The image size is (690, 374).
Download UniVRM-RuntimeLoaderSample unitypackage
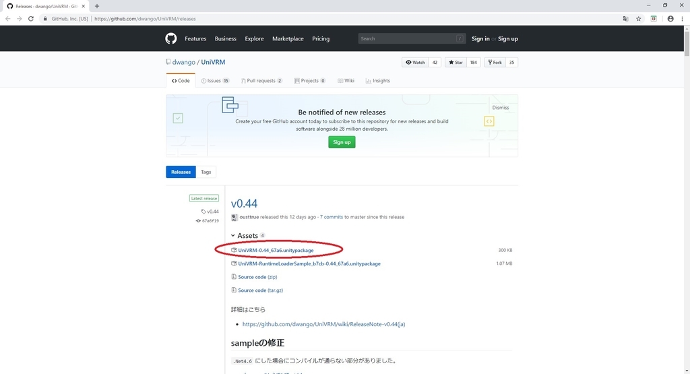tap(309, 263)
